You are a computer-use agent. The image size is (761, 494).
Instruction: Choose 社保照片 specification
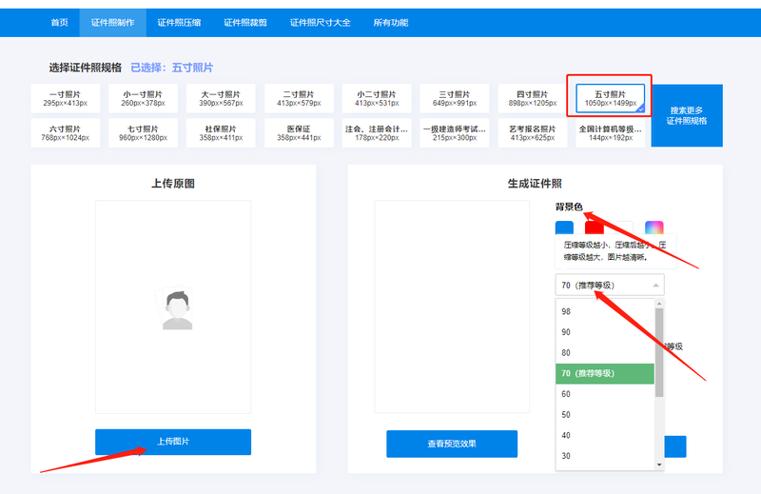tap(221, 132)
